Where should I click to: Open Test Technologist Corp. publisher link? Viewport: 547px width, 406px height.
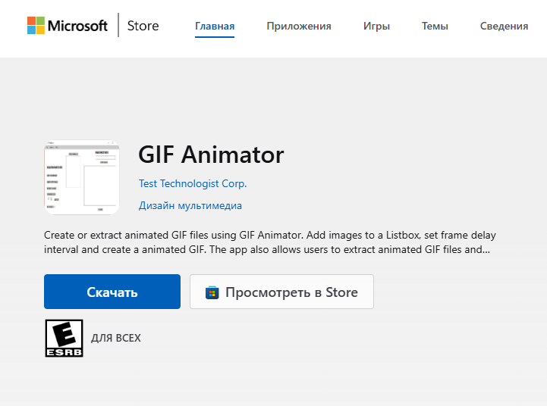(x=193, y=183)
